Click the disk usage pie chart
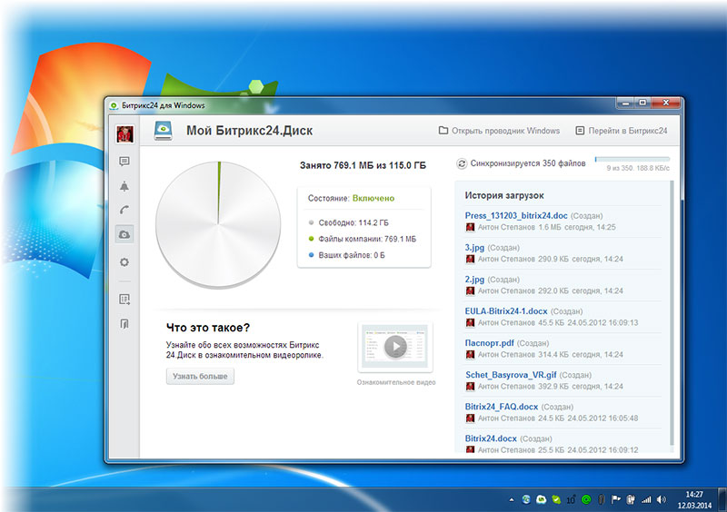Image resolution: width=727 pixels, height=512 pixels. (x=218, y=225)
